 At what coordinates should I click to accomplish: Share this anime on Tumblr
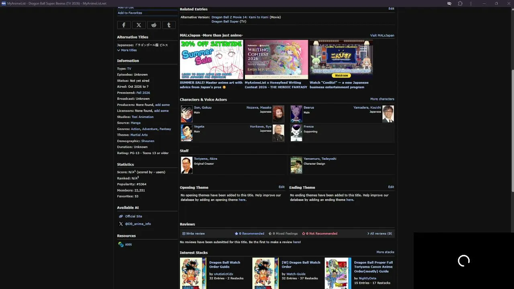coord(169,25)
